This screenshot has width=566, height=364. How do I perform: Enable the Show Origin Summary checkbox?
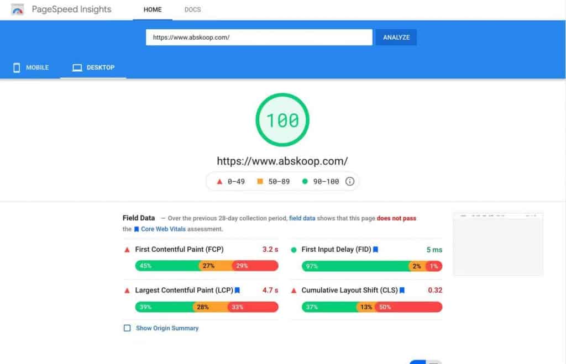click(x=126, y=328)
